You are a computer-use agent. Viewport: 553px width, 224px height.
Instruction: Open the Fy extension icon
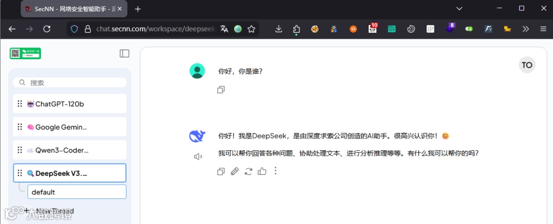488,29
